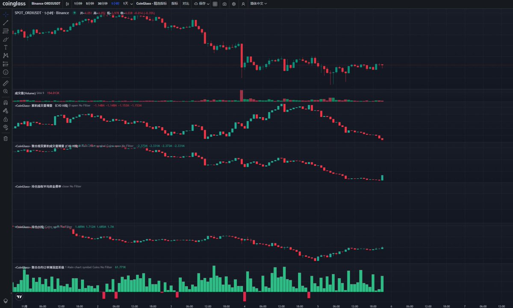513x308 pixels.
Task: Open chart settings hexagon gear icon
Action: pos(234,3)
